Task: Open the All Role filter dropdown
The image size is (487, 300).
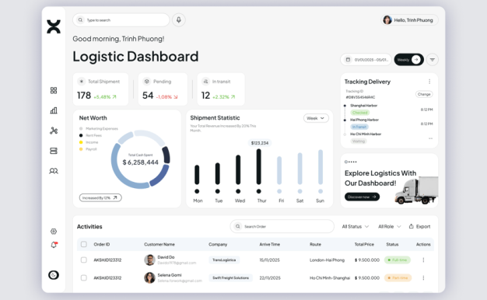Action: point(390,226)
